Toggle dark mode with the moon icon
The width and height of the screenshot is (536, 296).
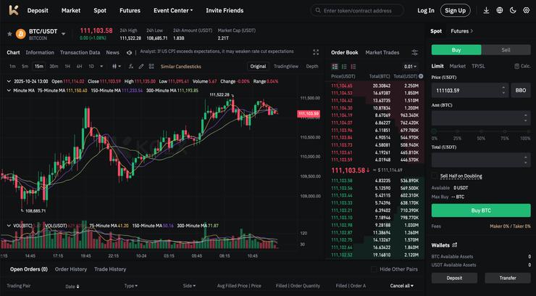pyautogui.click(x=513, y=10)
